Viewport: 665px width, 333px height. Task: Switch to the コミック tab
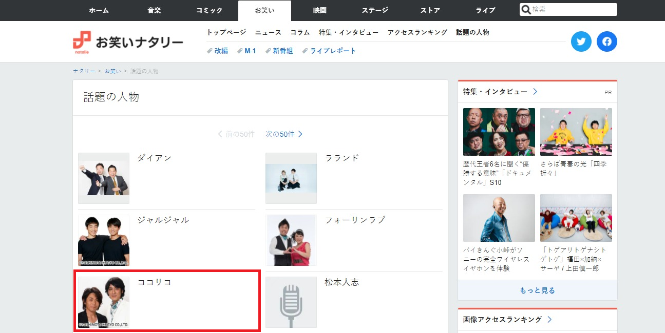tap(210, 10)
